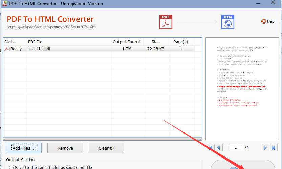This screenshot has height=169, width=282.
Task: Click the Add Files button
Action: pyautogui.click(x=24, y=148)
